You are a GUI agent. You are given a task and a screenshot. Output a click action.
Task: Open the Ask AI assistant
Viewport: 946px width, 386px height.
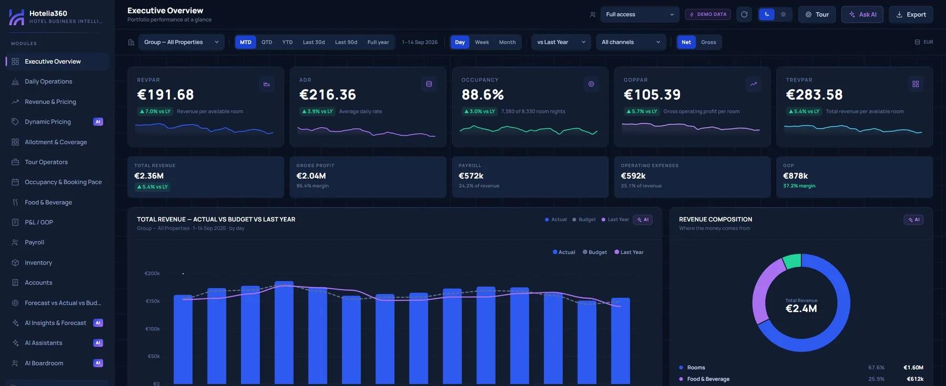click(862, 14)
